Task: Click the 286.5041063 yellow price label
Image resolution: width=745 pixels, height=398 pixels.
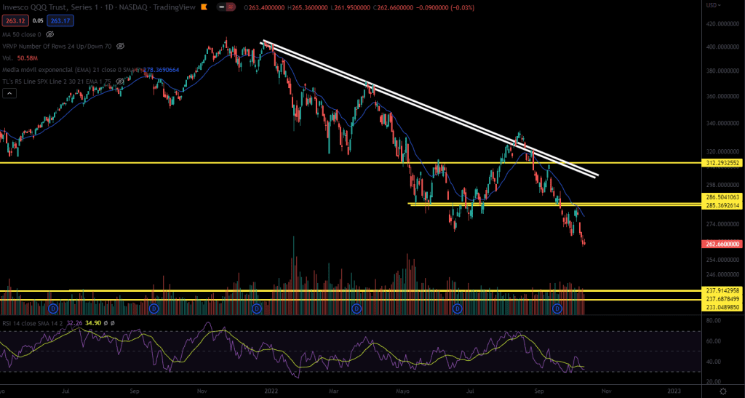Action: click(722, 196)
